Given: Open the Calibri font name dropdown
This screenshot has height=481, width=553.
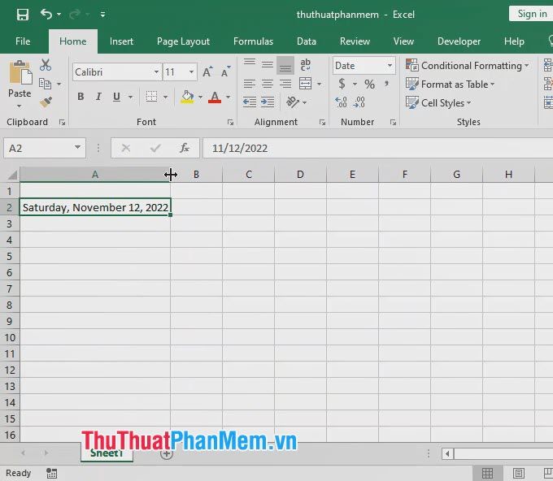Looking at the screenshot, I should (156, 72).
